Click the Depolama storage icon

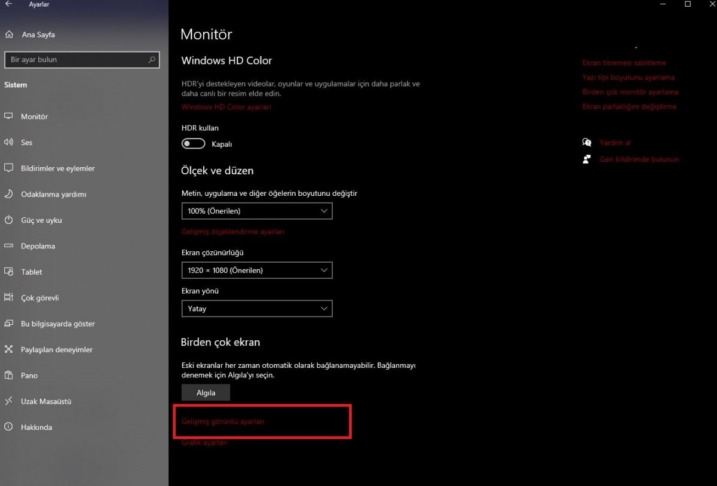(9, 246)
